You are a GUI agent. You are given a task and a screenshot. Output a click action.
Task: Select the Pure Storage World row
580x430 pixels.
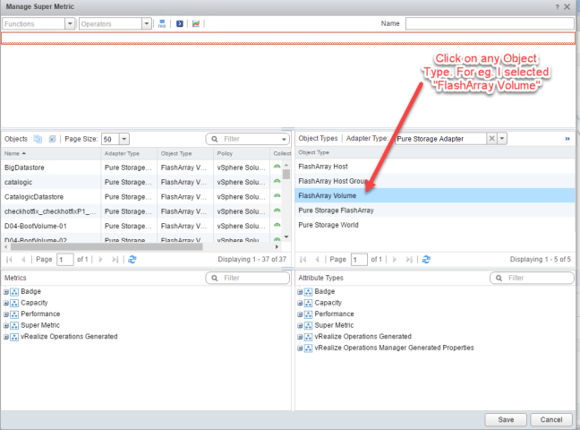[328, 225]
